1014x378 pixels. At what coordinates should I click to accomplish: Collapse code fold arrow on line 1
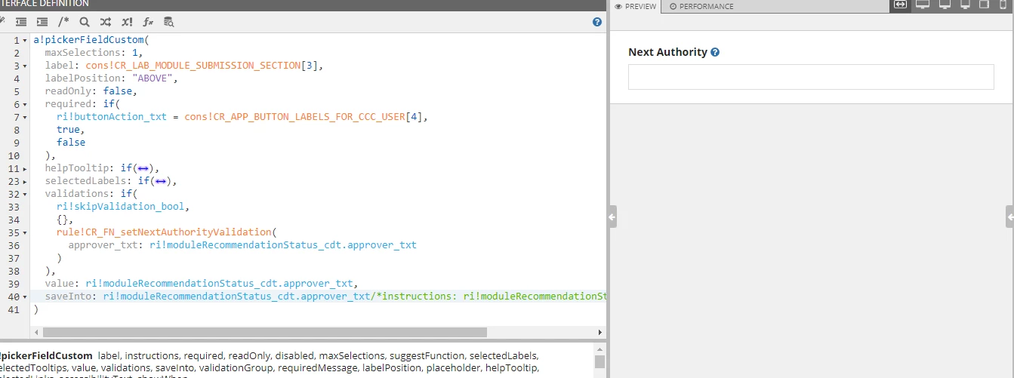point(25,40)
